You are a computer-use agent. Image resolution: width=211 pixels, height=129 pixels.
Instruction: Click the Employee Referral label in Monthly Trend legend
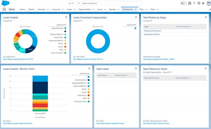(79, 83)
